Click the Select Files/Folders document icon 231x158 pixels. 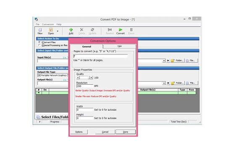point(38,117)
